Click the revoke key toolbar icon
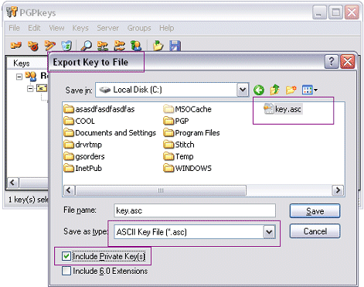Screen dimensions: 364x287 (x=33, y=46)
